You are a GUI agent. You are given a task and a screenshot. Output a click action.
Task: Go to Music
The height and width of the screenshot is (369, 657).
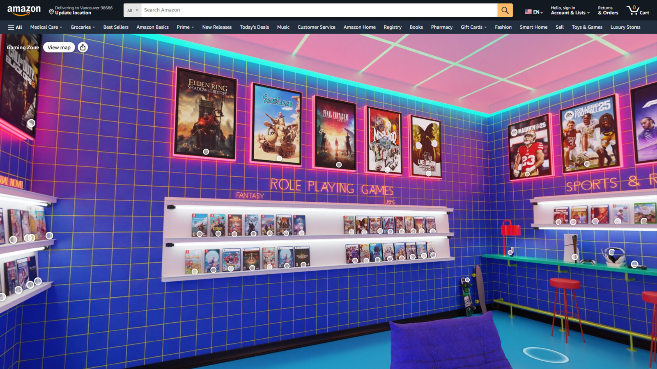click(283, 27)
